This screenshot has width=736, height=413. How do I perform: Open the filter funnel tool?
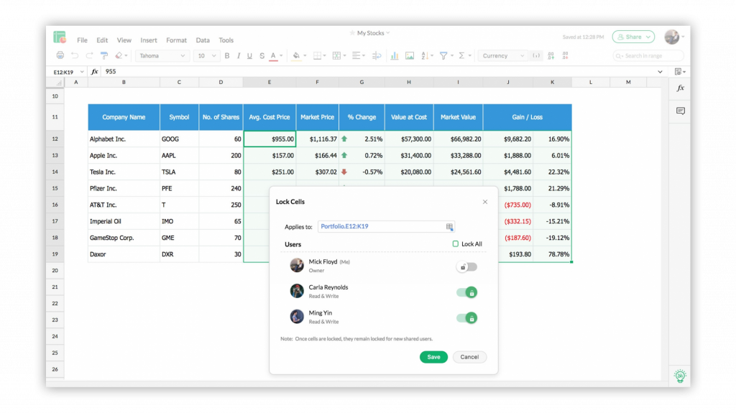pyautogui.click(x=443, y=55)
